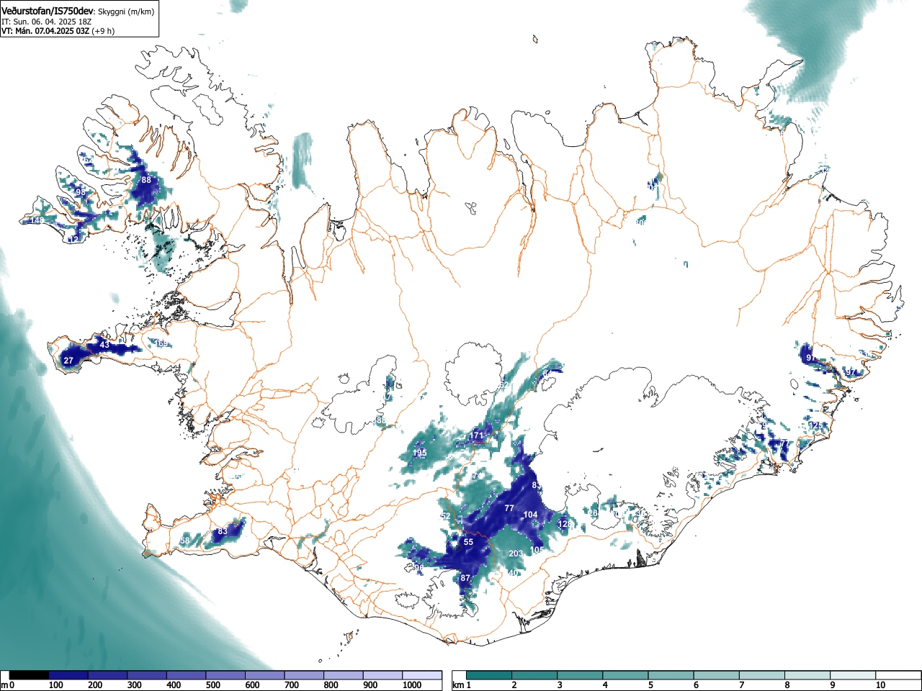Click the pale 1000 m legend swatch

tap(422, 675)
